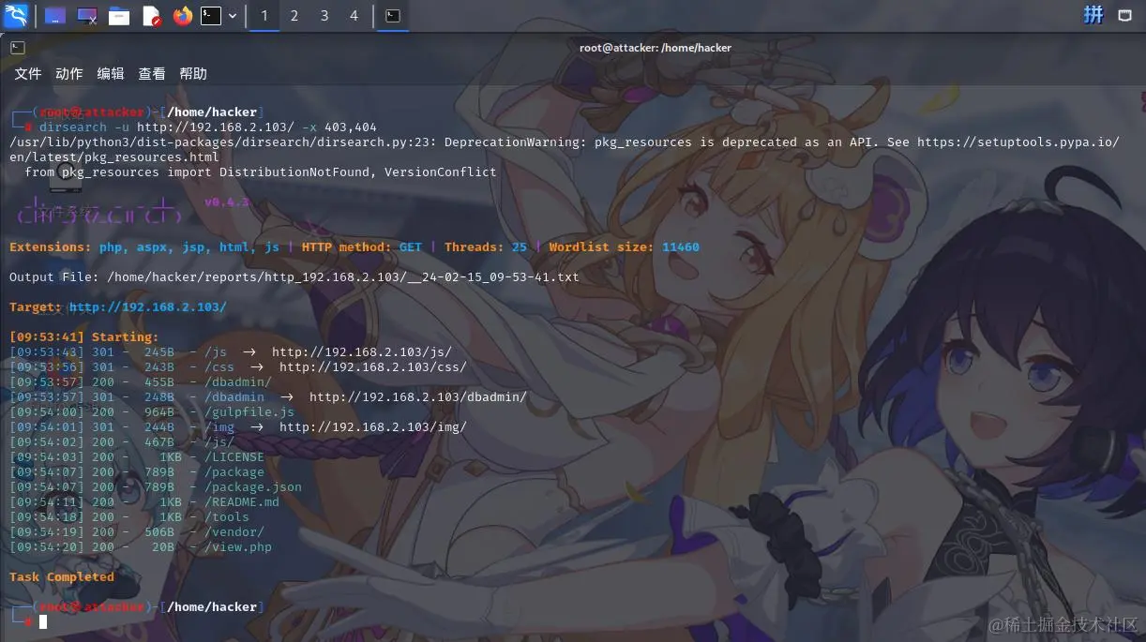This screenshot has width=1146, height=642.
Task: Click the /dbadmin/ 200 result line
Action: pyautogui.click(x=141, y=382)
